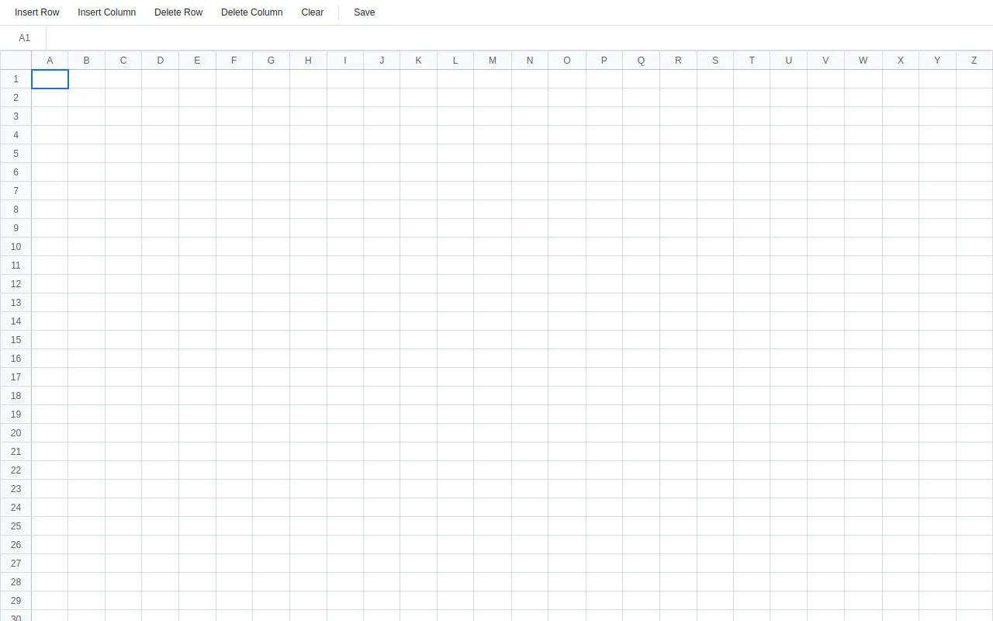Select column F header

tap(234, 61)
